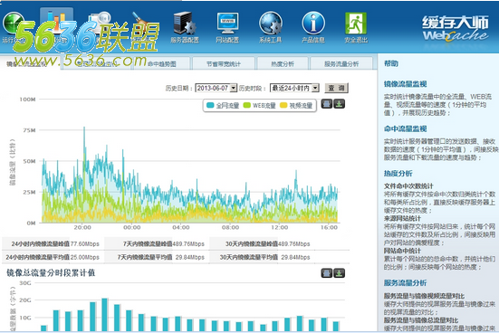Toggle the 全网流量 legend series
Viewport: 499px width, 333px height.
[223, 105]
